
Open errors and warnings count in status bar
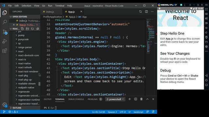tap(13, 112)
